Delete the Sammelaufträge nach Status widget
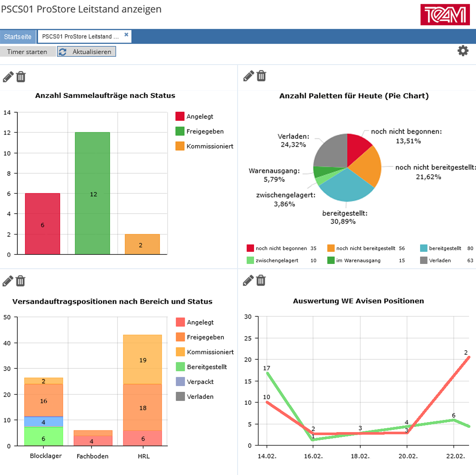The height and width of the screenshot is (475, 476). click(21, 77)
